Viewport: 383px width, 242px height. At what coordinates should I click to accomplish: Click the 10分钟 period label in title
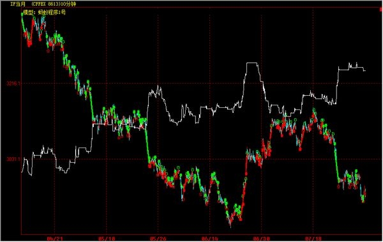pos(67,4)
